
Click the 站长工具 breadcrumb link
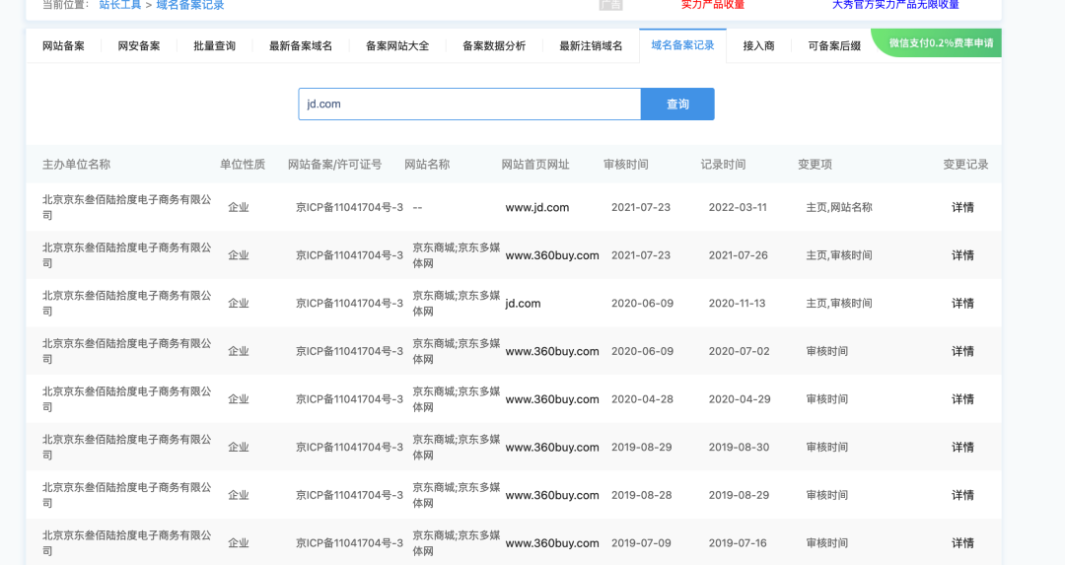coord(120,5)
